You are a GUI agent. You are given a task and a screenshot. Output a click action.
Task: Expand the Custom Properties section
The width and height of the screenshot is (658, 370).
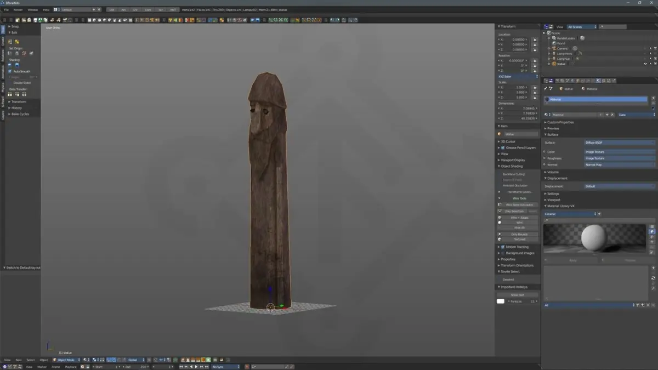click(559, 122)
